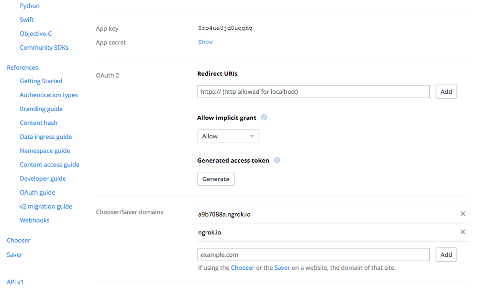This screenshot has width=478, height=288.
Task: Click the Redirect URI input field
Action: [x=313, y=91]
